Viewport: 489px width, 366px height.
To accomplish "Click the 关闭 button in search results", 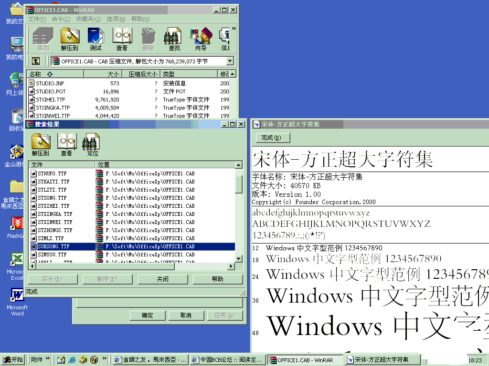I will coord(163,279).
